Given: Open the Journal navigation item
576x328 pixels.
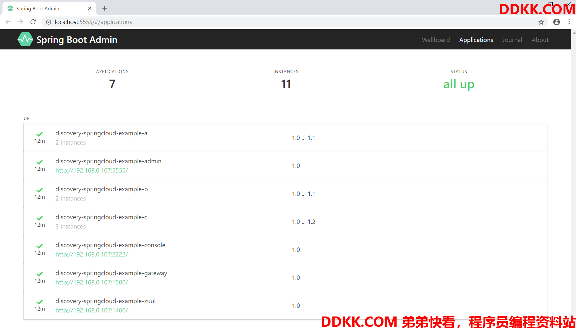Looking at the screenshot, I should pyautogui.click(x=512, y=40).
